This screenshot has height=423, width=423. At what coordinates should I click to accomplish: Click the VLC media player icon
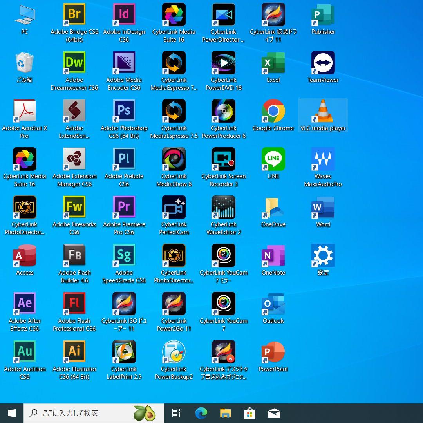[323, 110]
